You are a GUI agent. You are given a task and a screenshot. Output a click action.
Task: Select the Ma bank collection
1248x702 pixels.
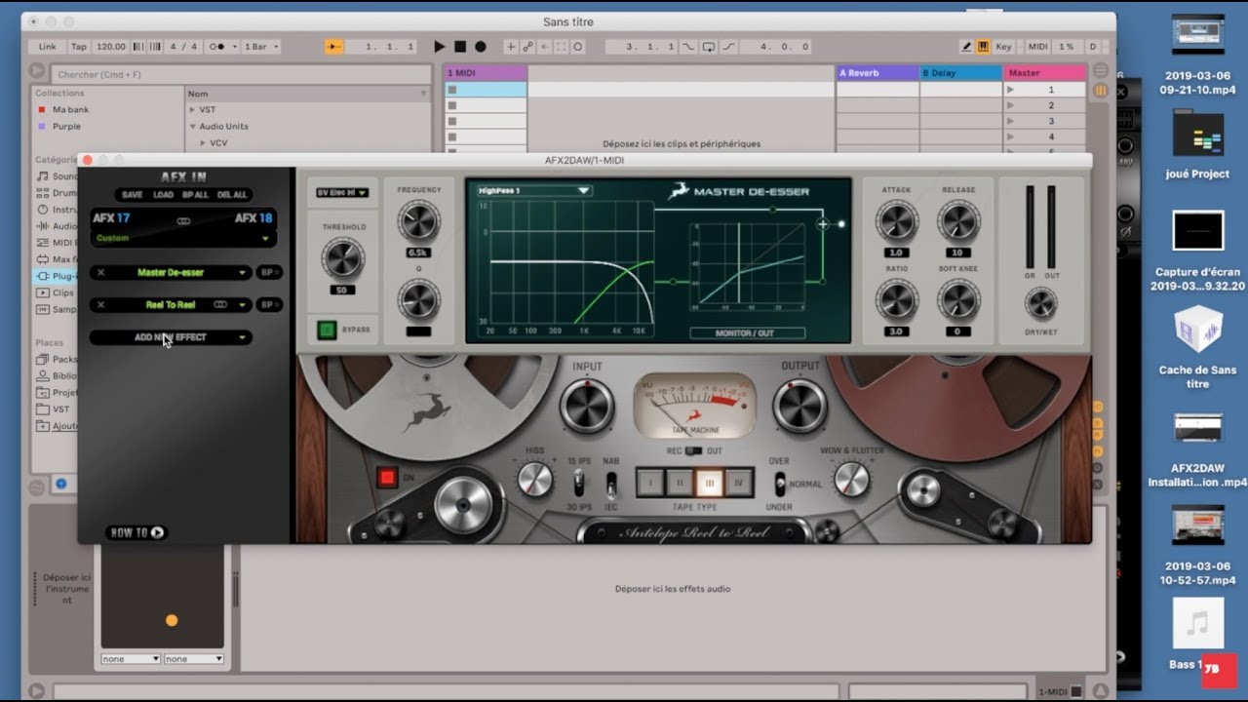(x=70, y=110)
